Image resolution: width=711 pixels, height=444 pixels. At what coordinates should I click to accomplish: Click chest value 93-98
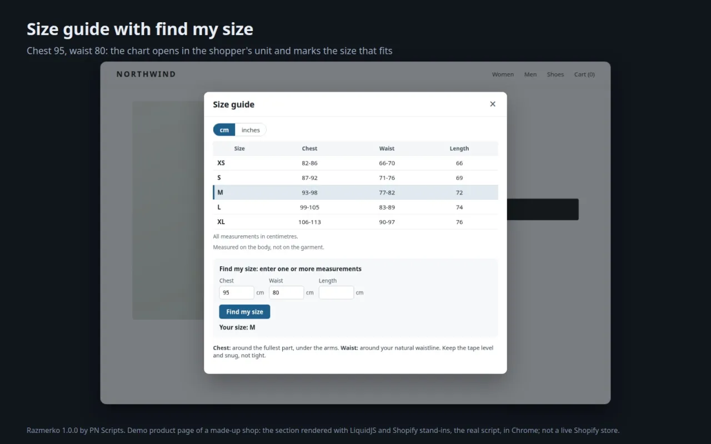(309, 193)
